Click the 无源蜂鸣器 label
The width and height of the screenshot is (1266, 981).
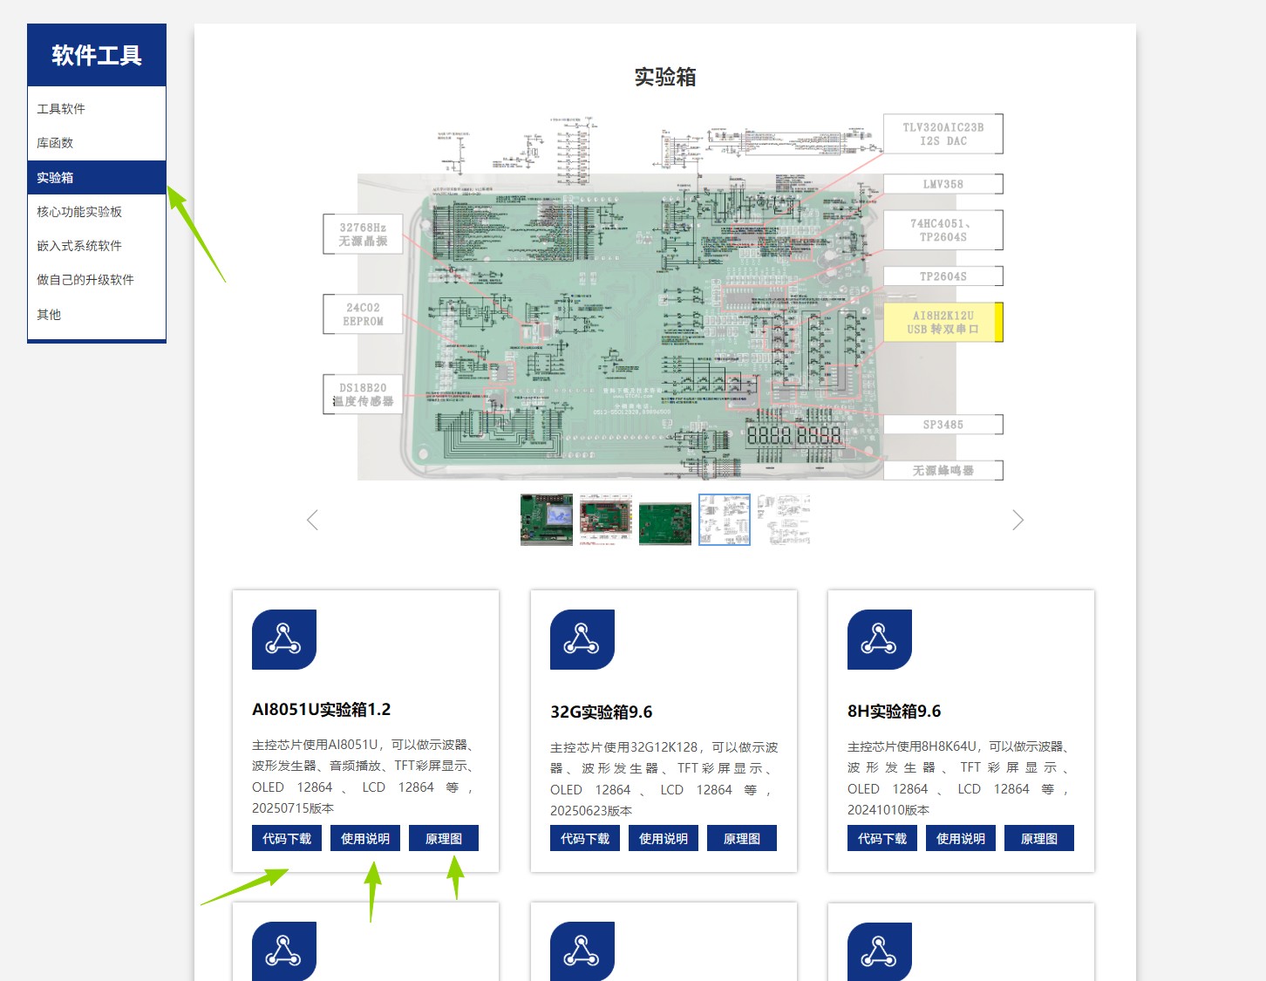(x=943, y=470)
